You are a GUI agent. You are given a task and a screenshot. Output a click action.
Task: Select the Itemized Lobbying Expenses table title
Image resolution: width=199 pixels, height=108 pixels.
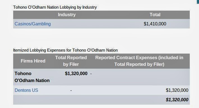tap(65, 50)
